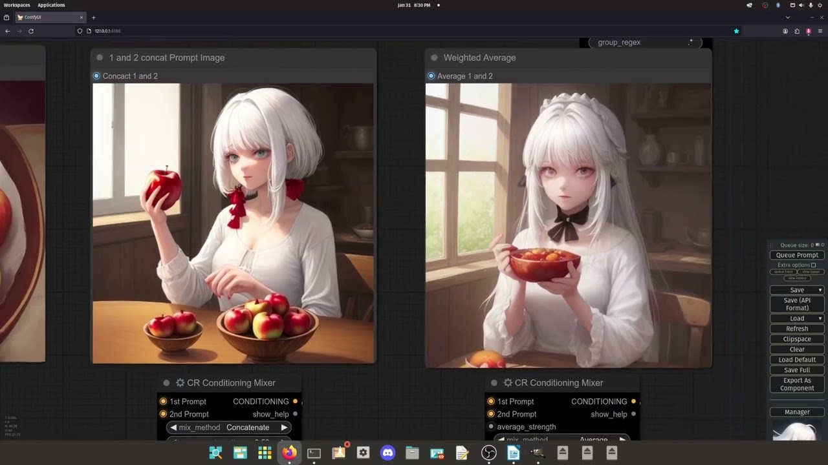The width and height of the screenshot is (828, 465).
Task: Open the mix_method Concatenate selector
Action: tap(229, 428)
